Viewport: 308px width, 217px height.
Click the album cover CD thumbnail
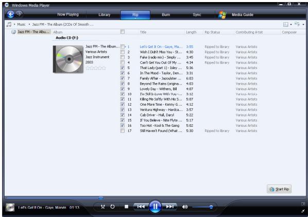point(68,59)
